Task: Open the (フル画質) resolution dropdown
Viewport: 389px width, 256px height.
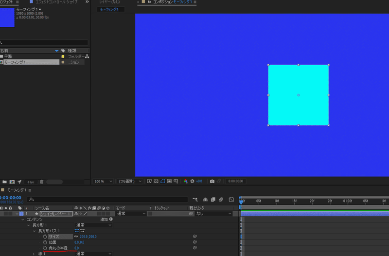Action: pos(130,181)
